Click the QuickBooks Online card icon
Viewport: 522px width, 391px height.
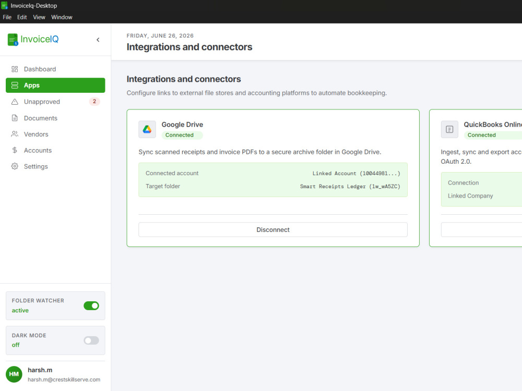pos(449,129)
